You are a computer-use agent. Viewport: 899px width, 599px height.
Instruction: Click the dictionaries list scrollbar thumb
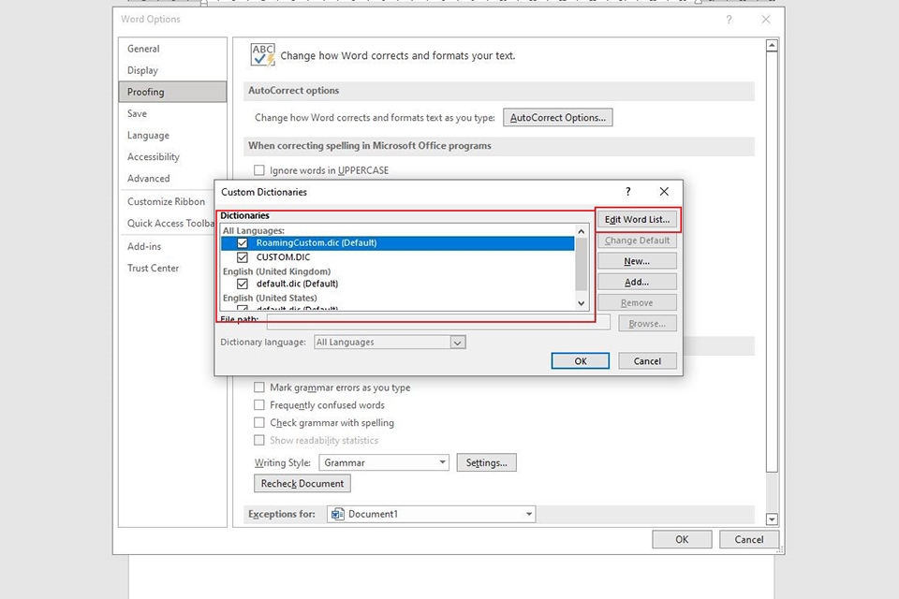581,264
